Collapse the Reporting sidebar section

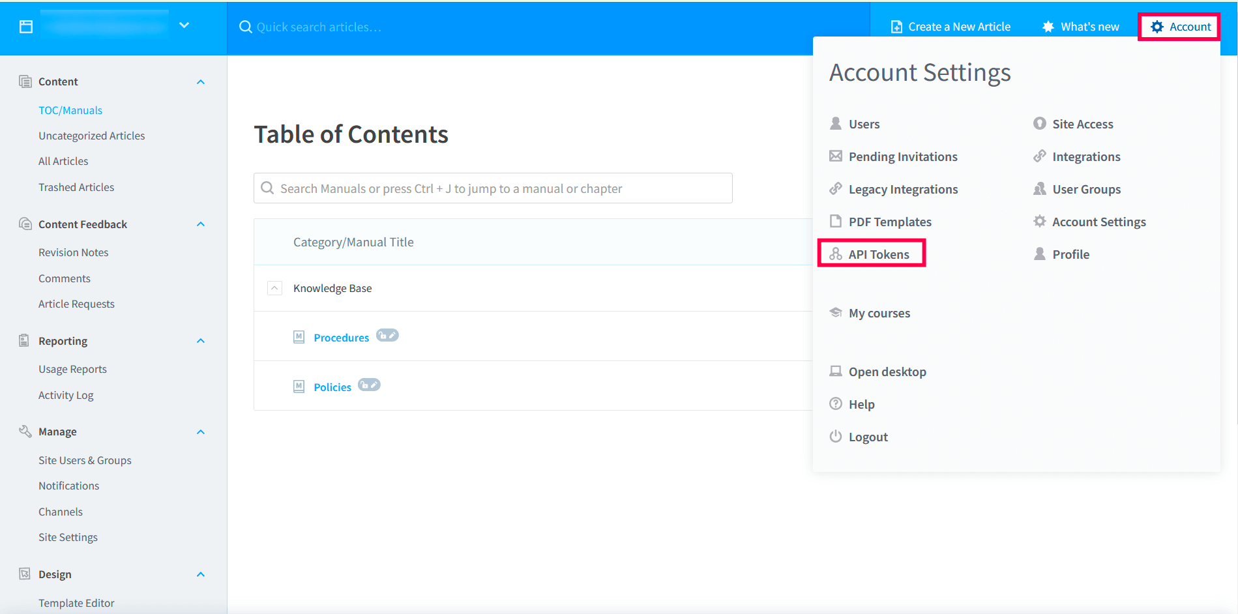pos(201,341)
